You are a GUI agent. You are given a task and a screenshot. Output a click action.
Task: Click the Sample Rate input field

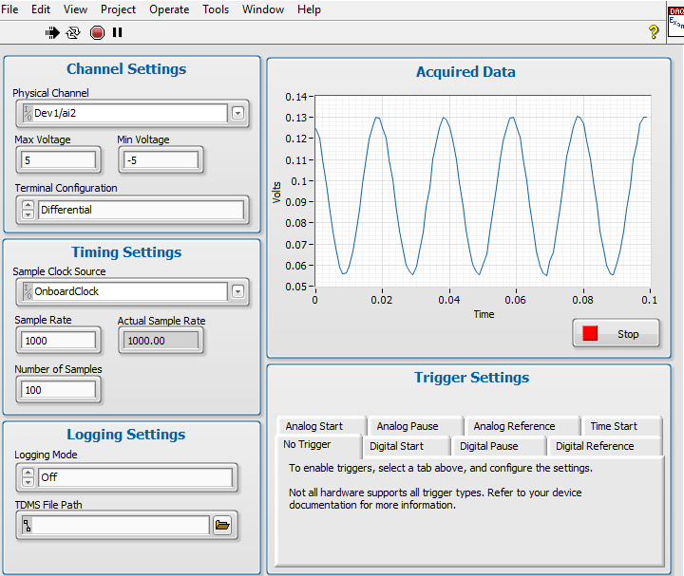pyautogui.click(x=58, y=340)
